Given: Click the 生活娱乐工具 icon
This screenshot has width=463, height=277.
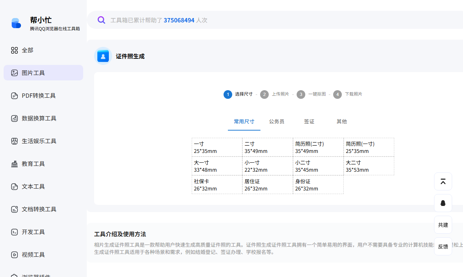Looking at the screenshot, I should click(x=14, y=141).
